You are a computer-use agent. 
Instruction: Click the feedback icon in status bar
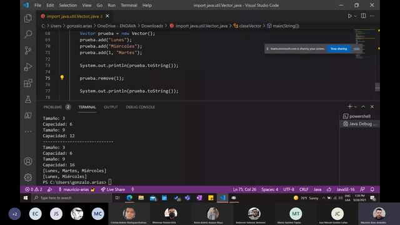coord(362,189)
